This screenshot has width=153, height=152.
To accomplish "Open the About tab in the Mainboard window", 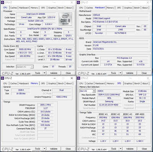I will click(x=145, y=8).
